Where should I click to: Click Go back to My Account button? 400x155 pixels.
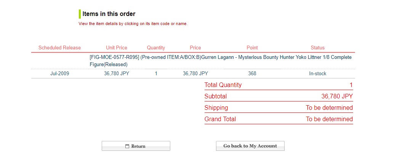250,146
